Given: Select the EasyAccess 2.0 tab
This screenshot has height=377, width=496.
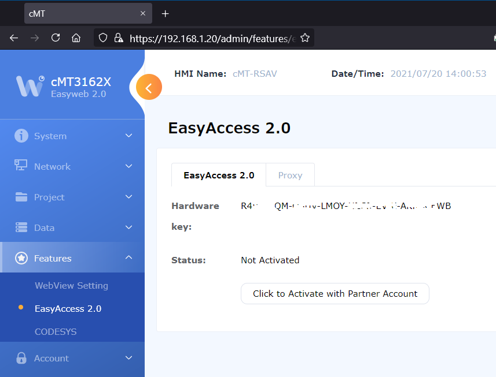Looking at the screenshot, I should 219,176.
